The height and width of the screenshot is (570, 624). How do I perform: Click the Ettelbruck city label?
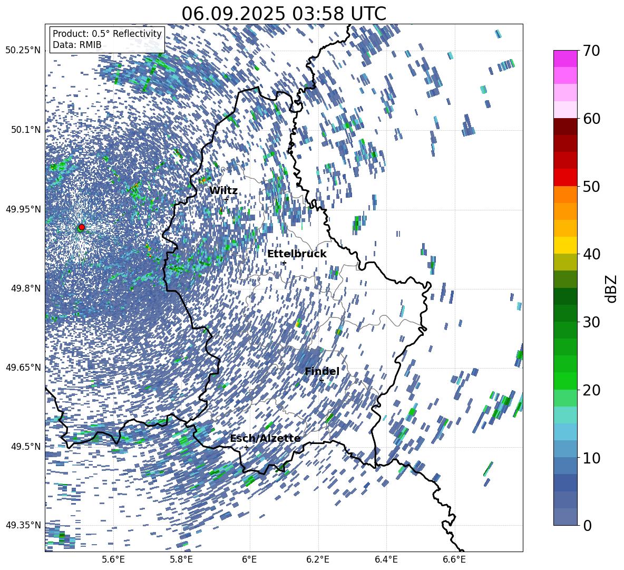297,254
